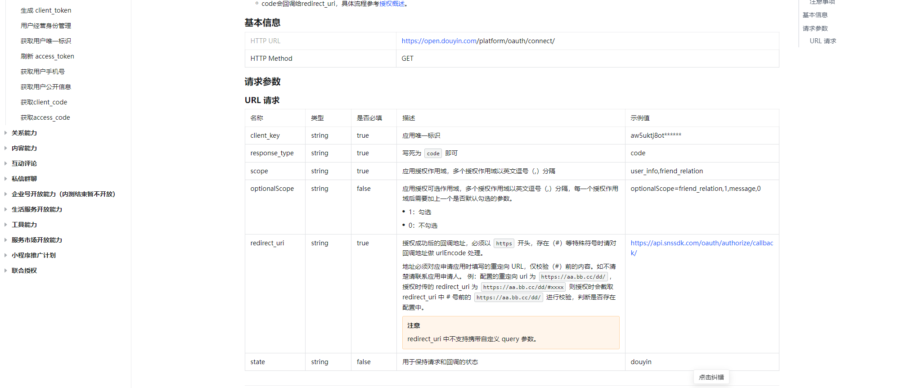Screen dimensions: 900x388
Task: Open 获取access_code sidebar page
Action: pyautogui.click(x=45, y=117)
